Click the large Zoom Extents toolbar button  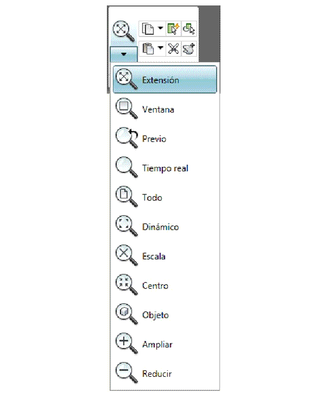123,32
